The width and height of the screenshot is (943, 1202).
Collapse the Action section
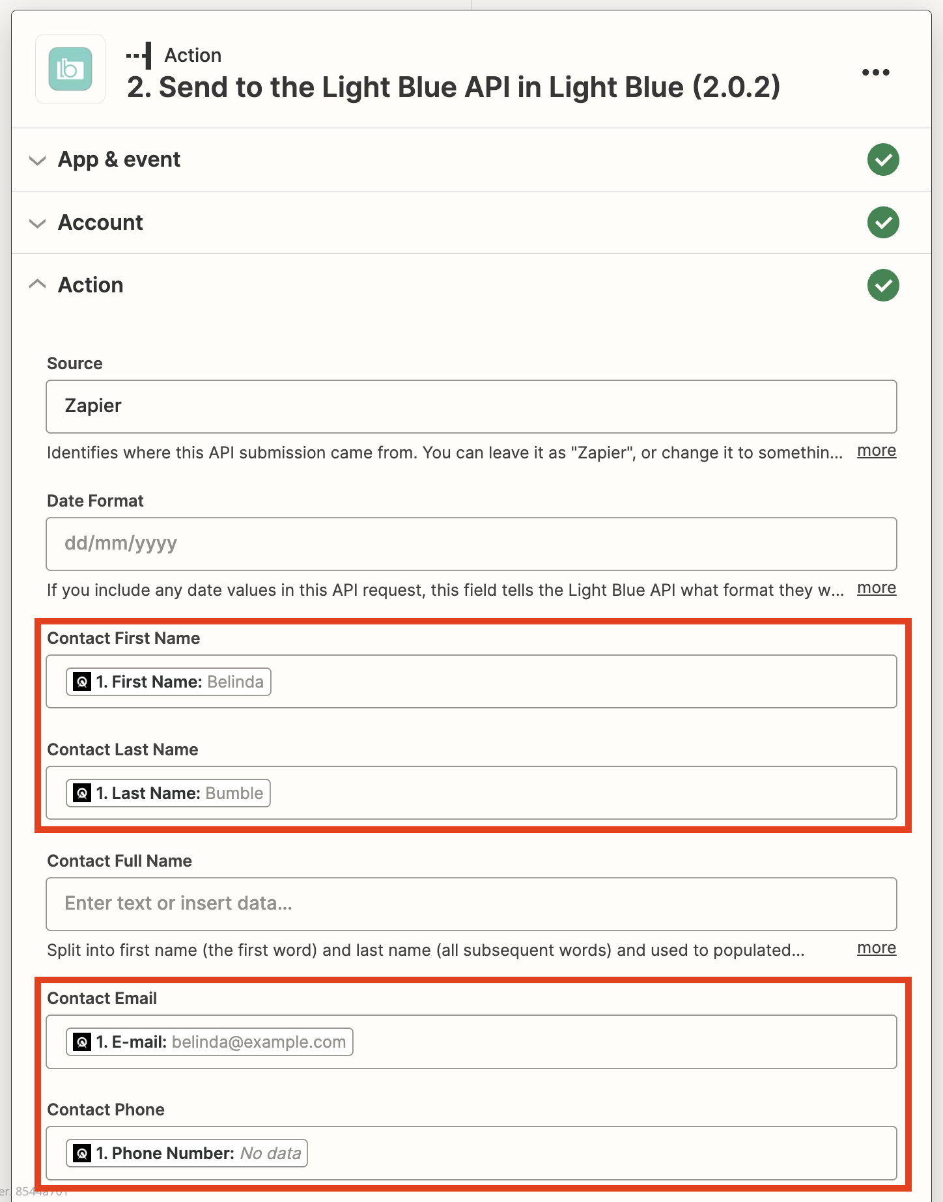tap(37, 285)
